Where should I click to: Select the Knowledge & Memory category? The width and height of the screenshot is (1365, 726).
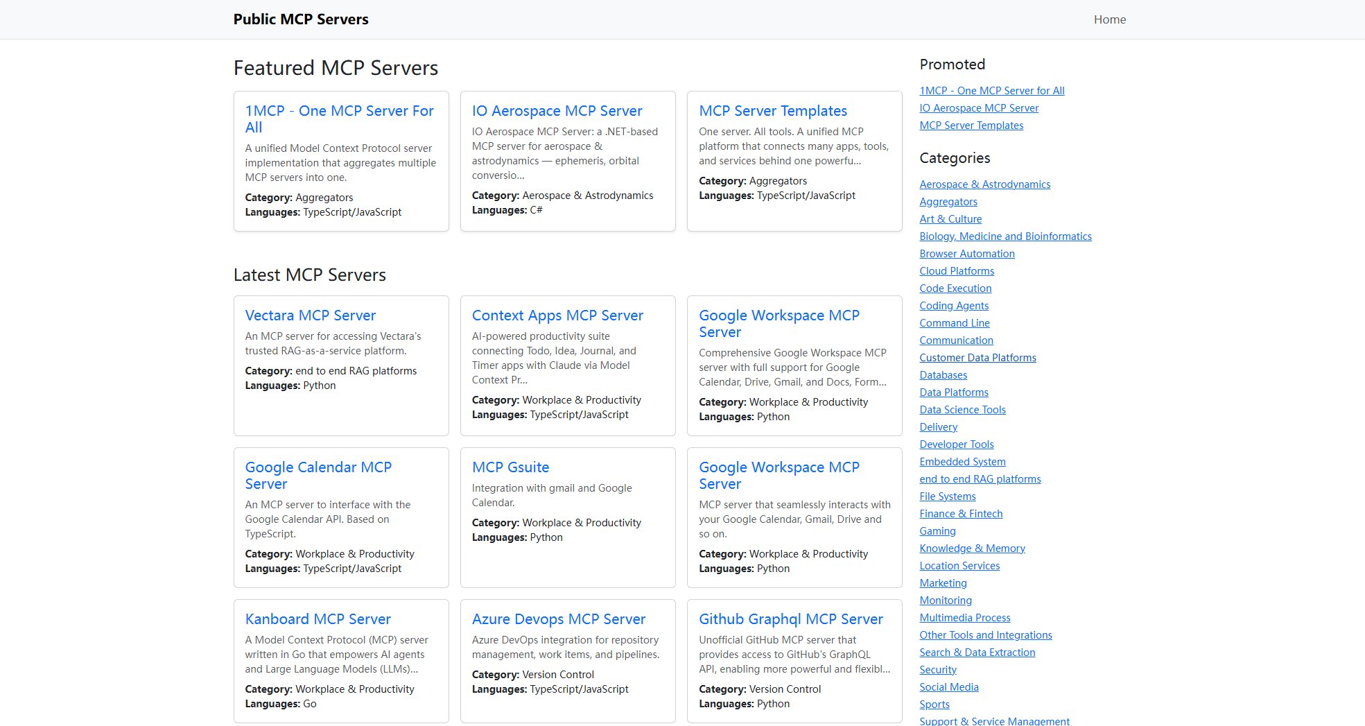(x=972, y=548)
